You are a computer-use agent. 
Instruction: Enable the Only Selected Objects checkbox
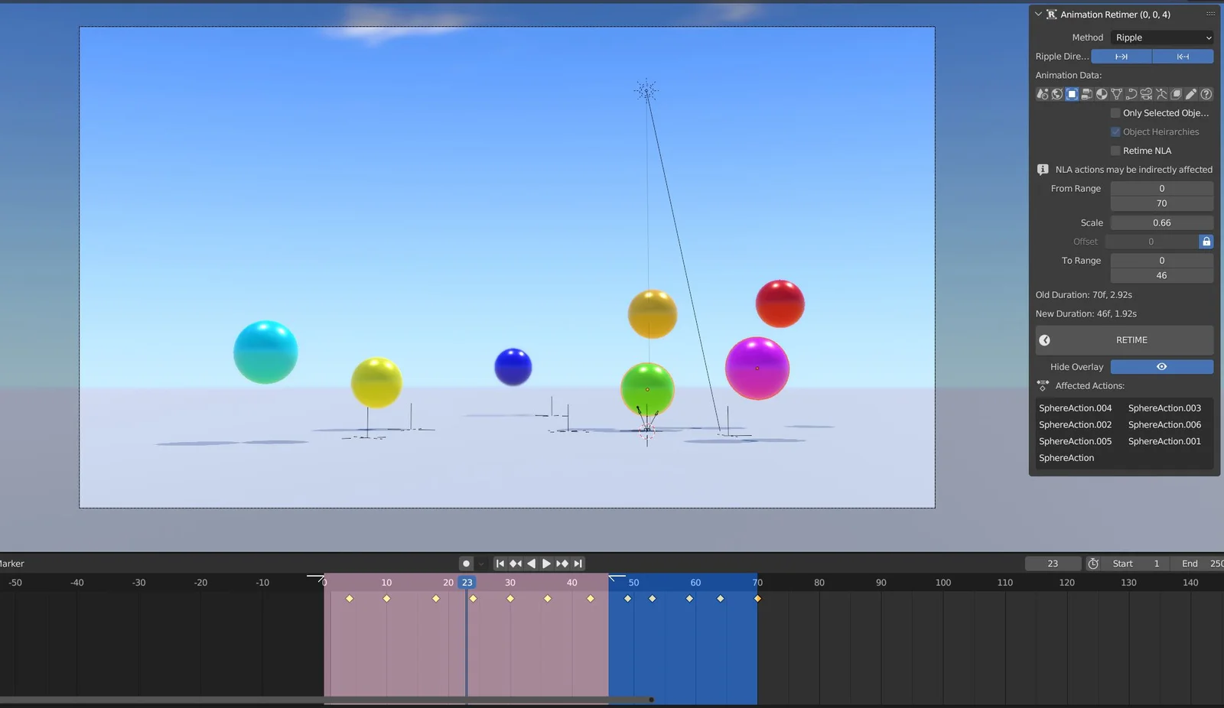1115,112
